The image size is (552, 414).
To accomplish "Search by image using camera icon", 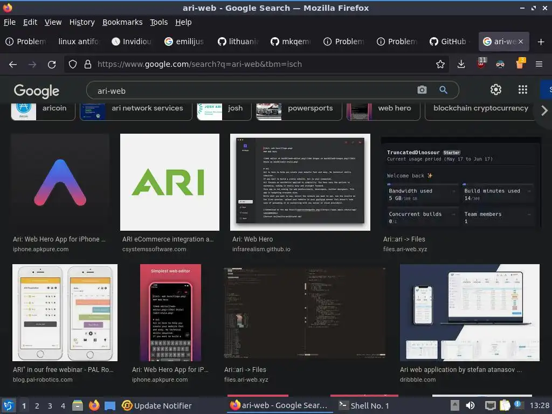I will tap(422, 90).
